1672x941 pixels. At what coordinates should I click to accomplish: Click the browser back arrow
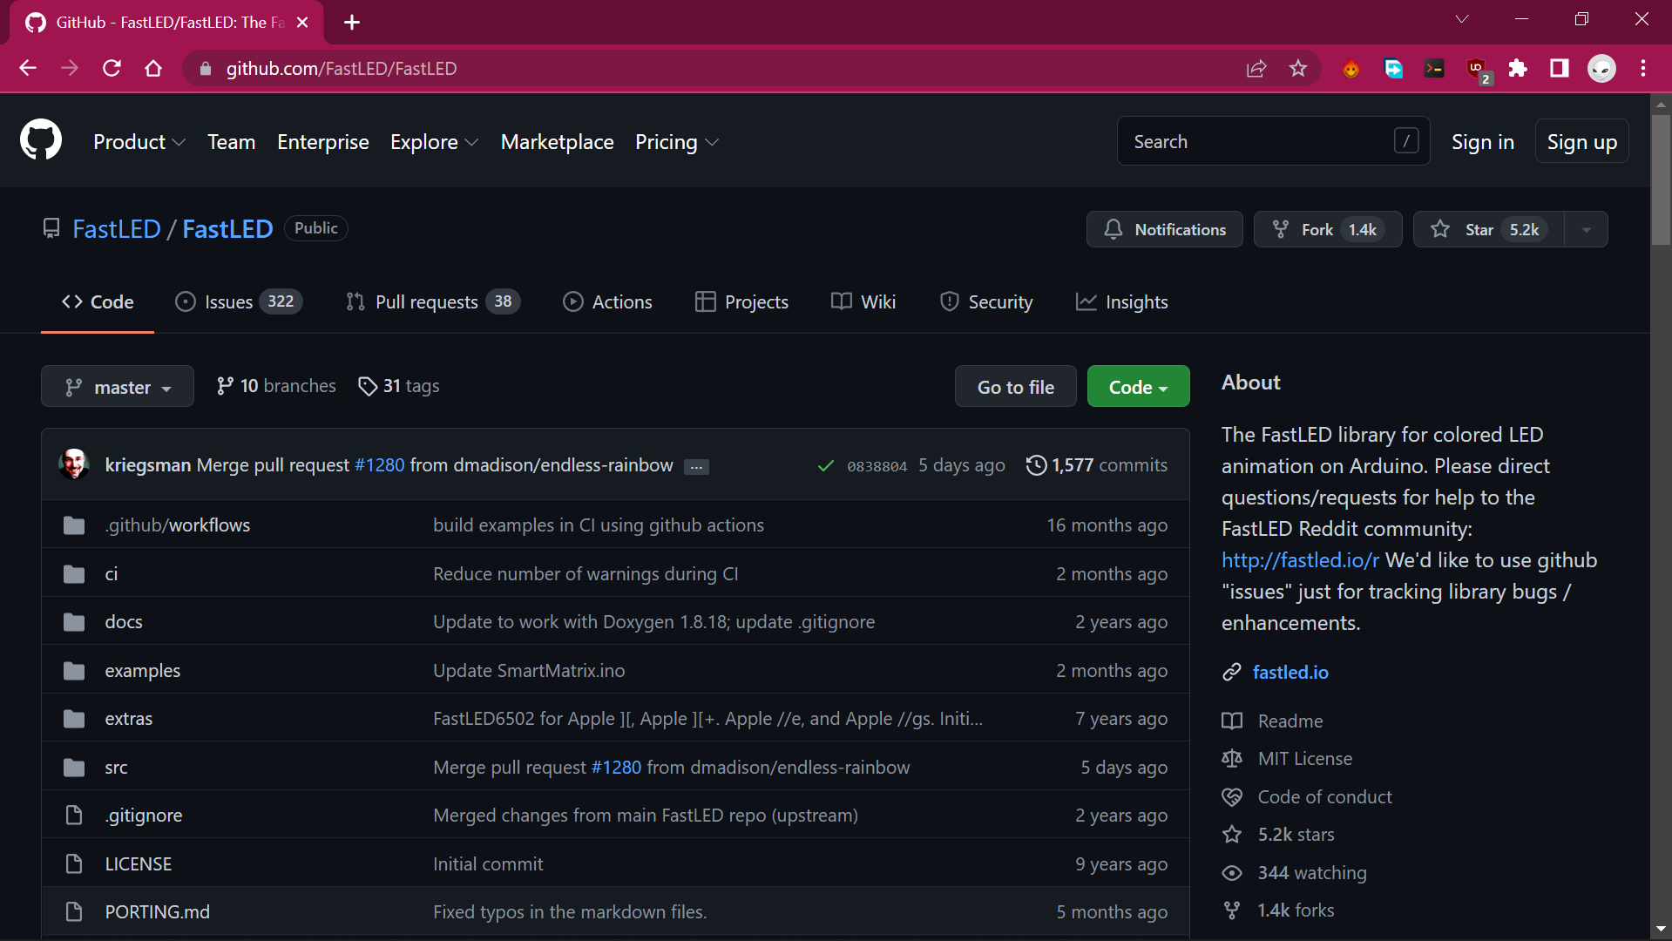point(28,68)
